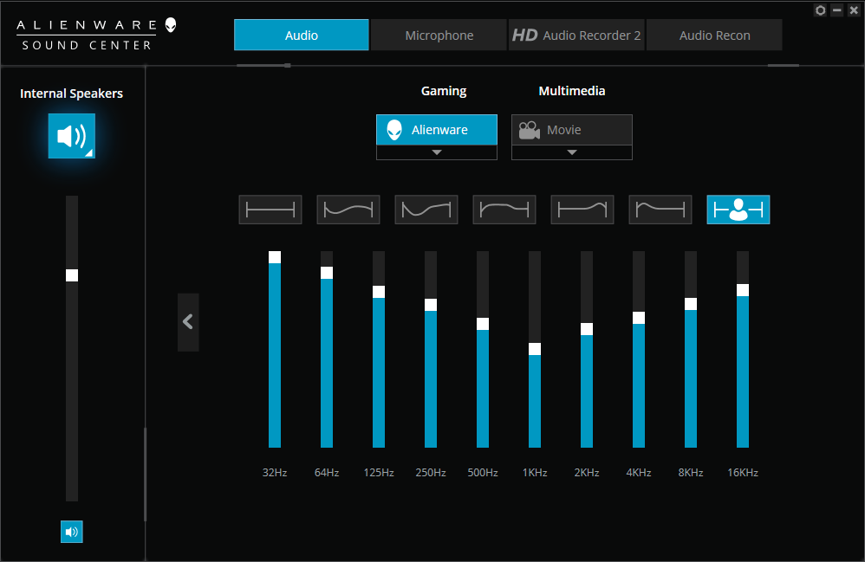Click the 32Hz equalizer slider handle
The height and width of the screenshot is (562, 865).
tap(275, 257)
